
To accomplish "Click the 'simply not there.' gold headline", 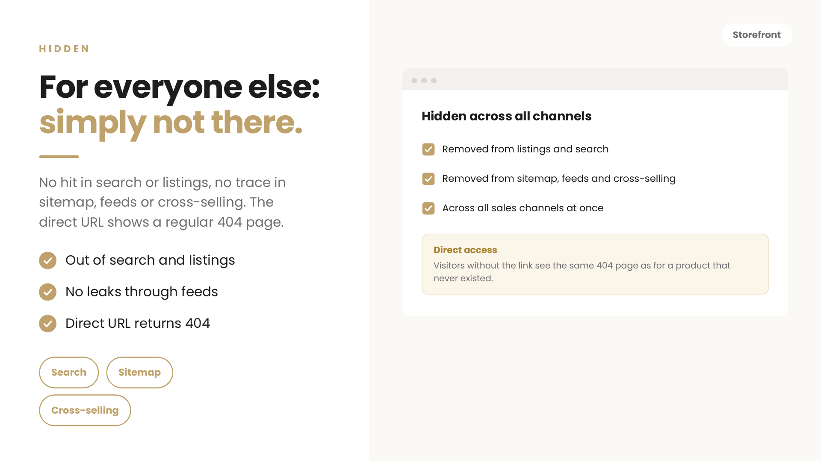I will coord(171,123).
